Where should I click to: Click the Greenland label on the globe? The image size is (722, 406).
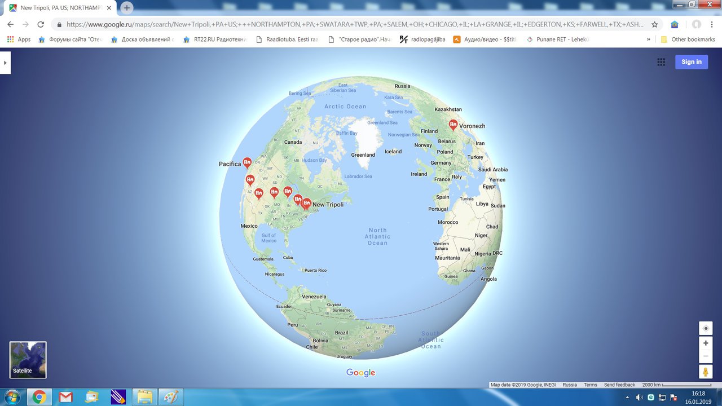(x=363, y=155)
